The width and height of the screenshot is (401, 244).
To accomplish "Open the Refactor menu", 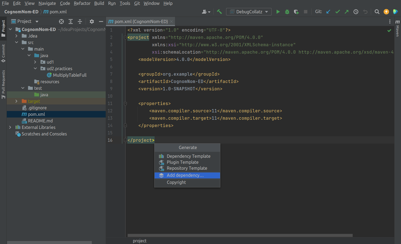I will (82, 3).
